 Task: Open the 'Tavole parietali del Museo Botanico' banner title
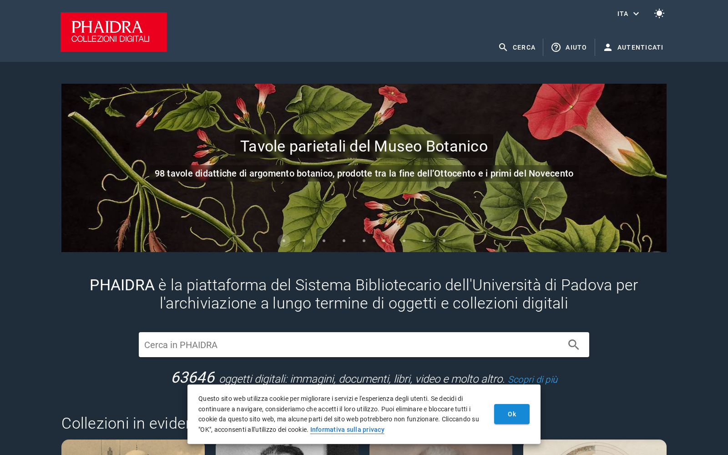(x=364, y=146)
